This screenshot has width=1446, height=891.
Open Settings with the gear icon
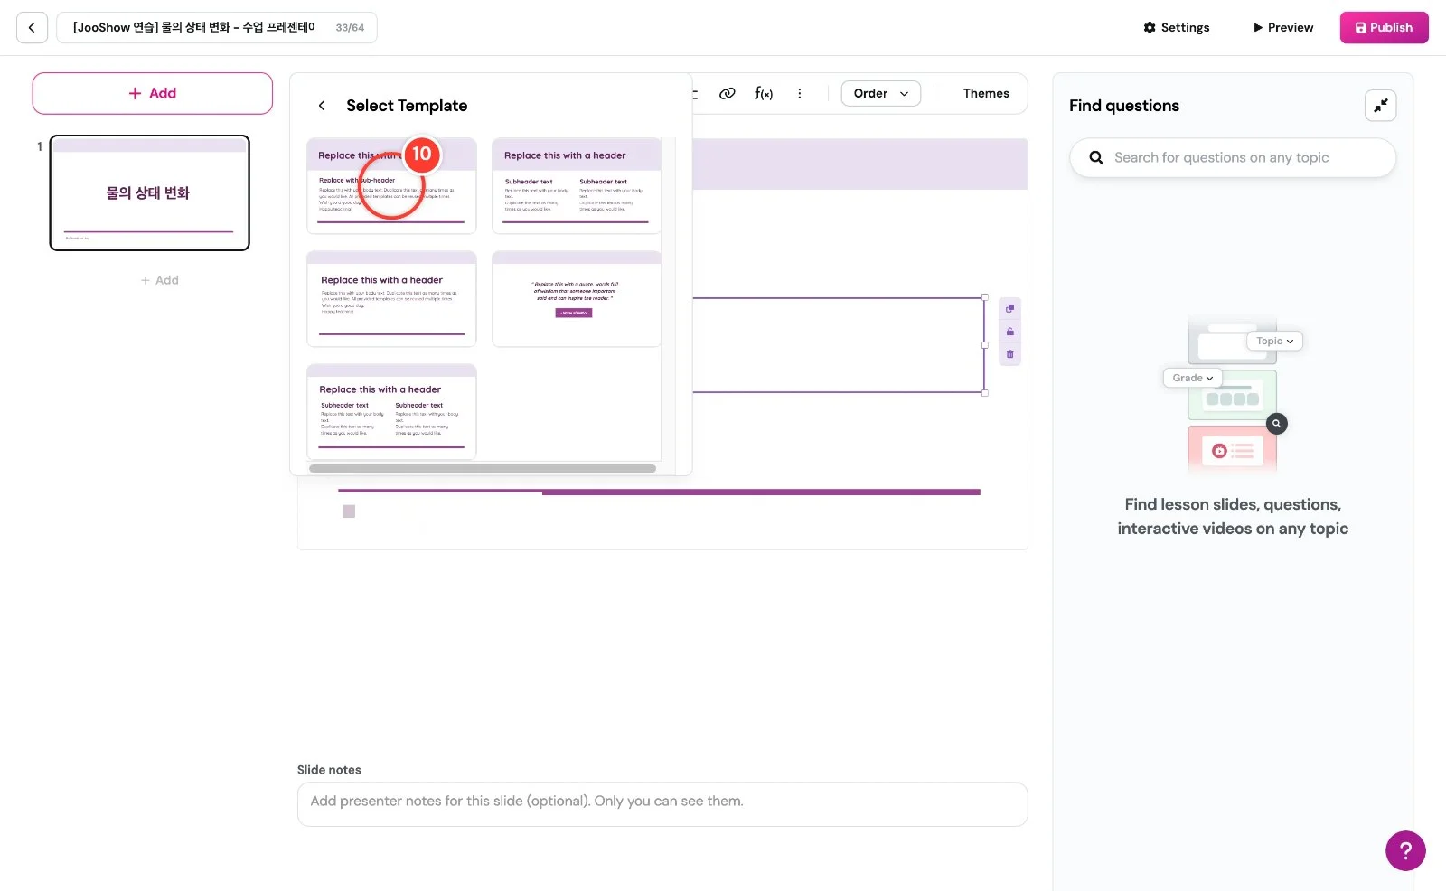tap(1176, 28)
